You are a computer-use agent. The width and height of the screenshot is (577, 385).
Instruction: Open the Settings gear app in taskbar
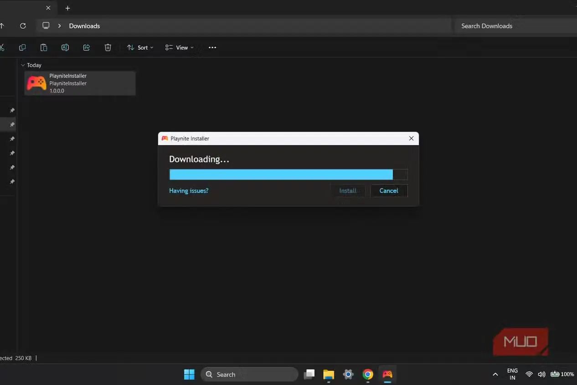pos(348,375)
